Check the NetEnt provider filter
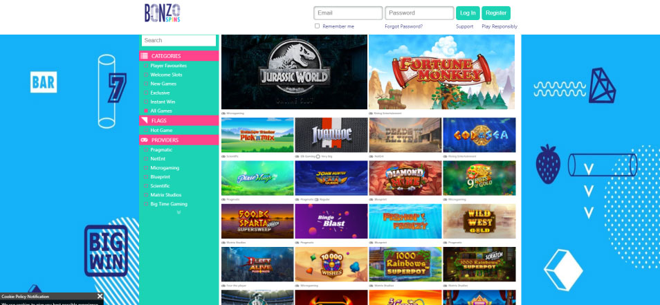 click(146, 159)
